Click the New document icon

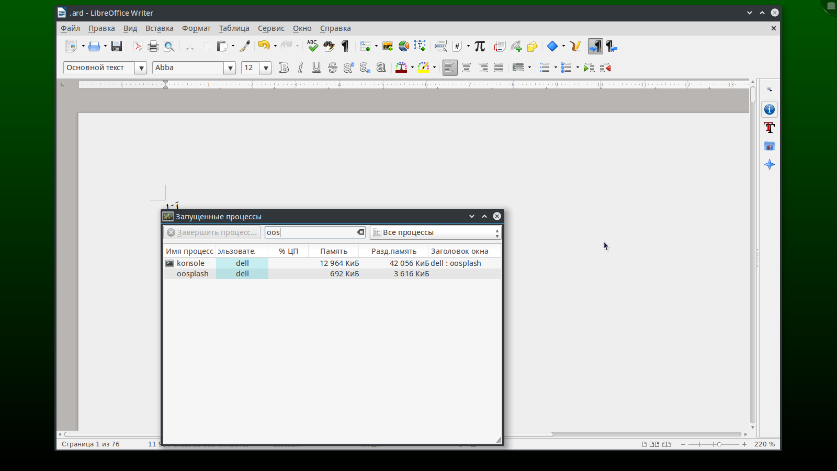71,47
